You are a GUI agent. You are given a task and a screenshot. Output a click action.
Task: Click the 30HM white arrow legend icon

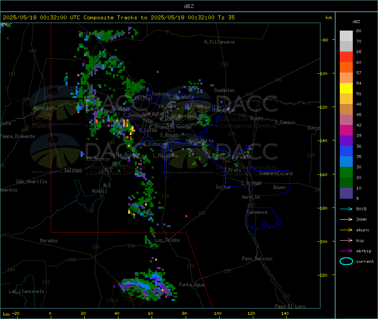click(346, 219)
